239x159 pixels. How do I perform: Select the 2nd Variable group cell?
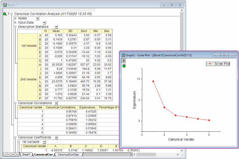28,79
